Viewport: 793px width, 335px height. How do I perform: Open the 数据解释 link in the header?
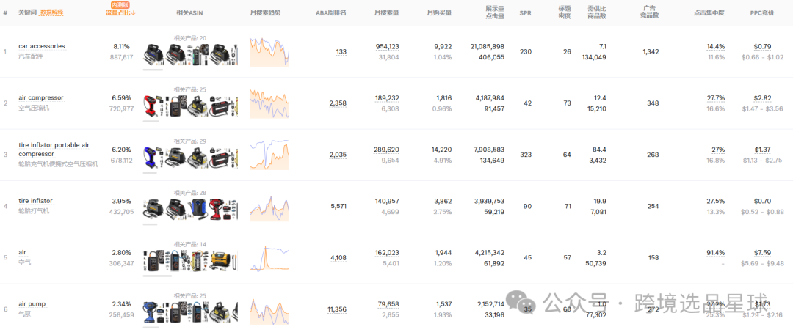(x=51, y=12)
